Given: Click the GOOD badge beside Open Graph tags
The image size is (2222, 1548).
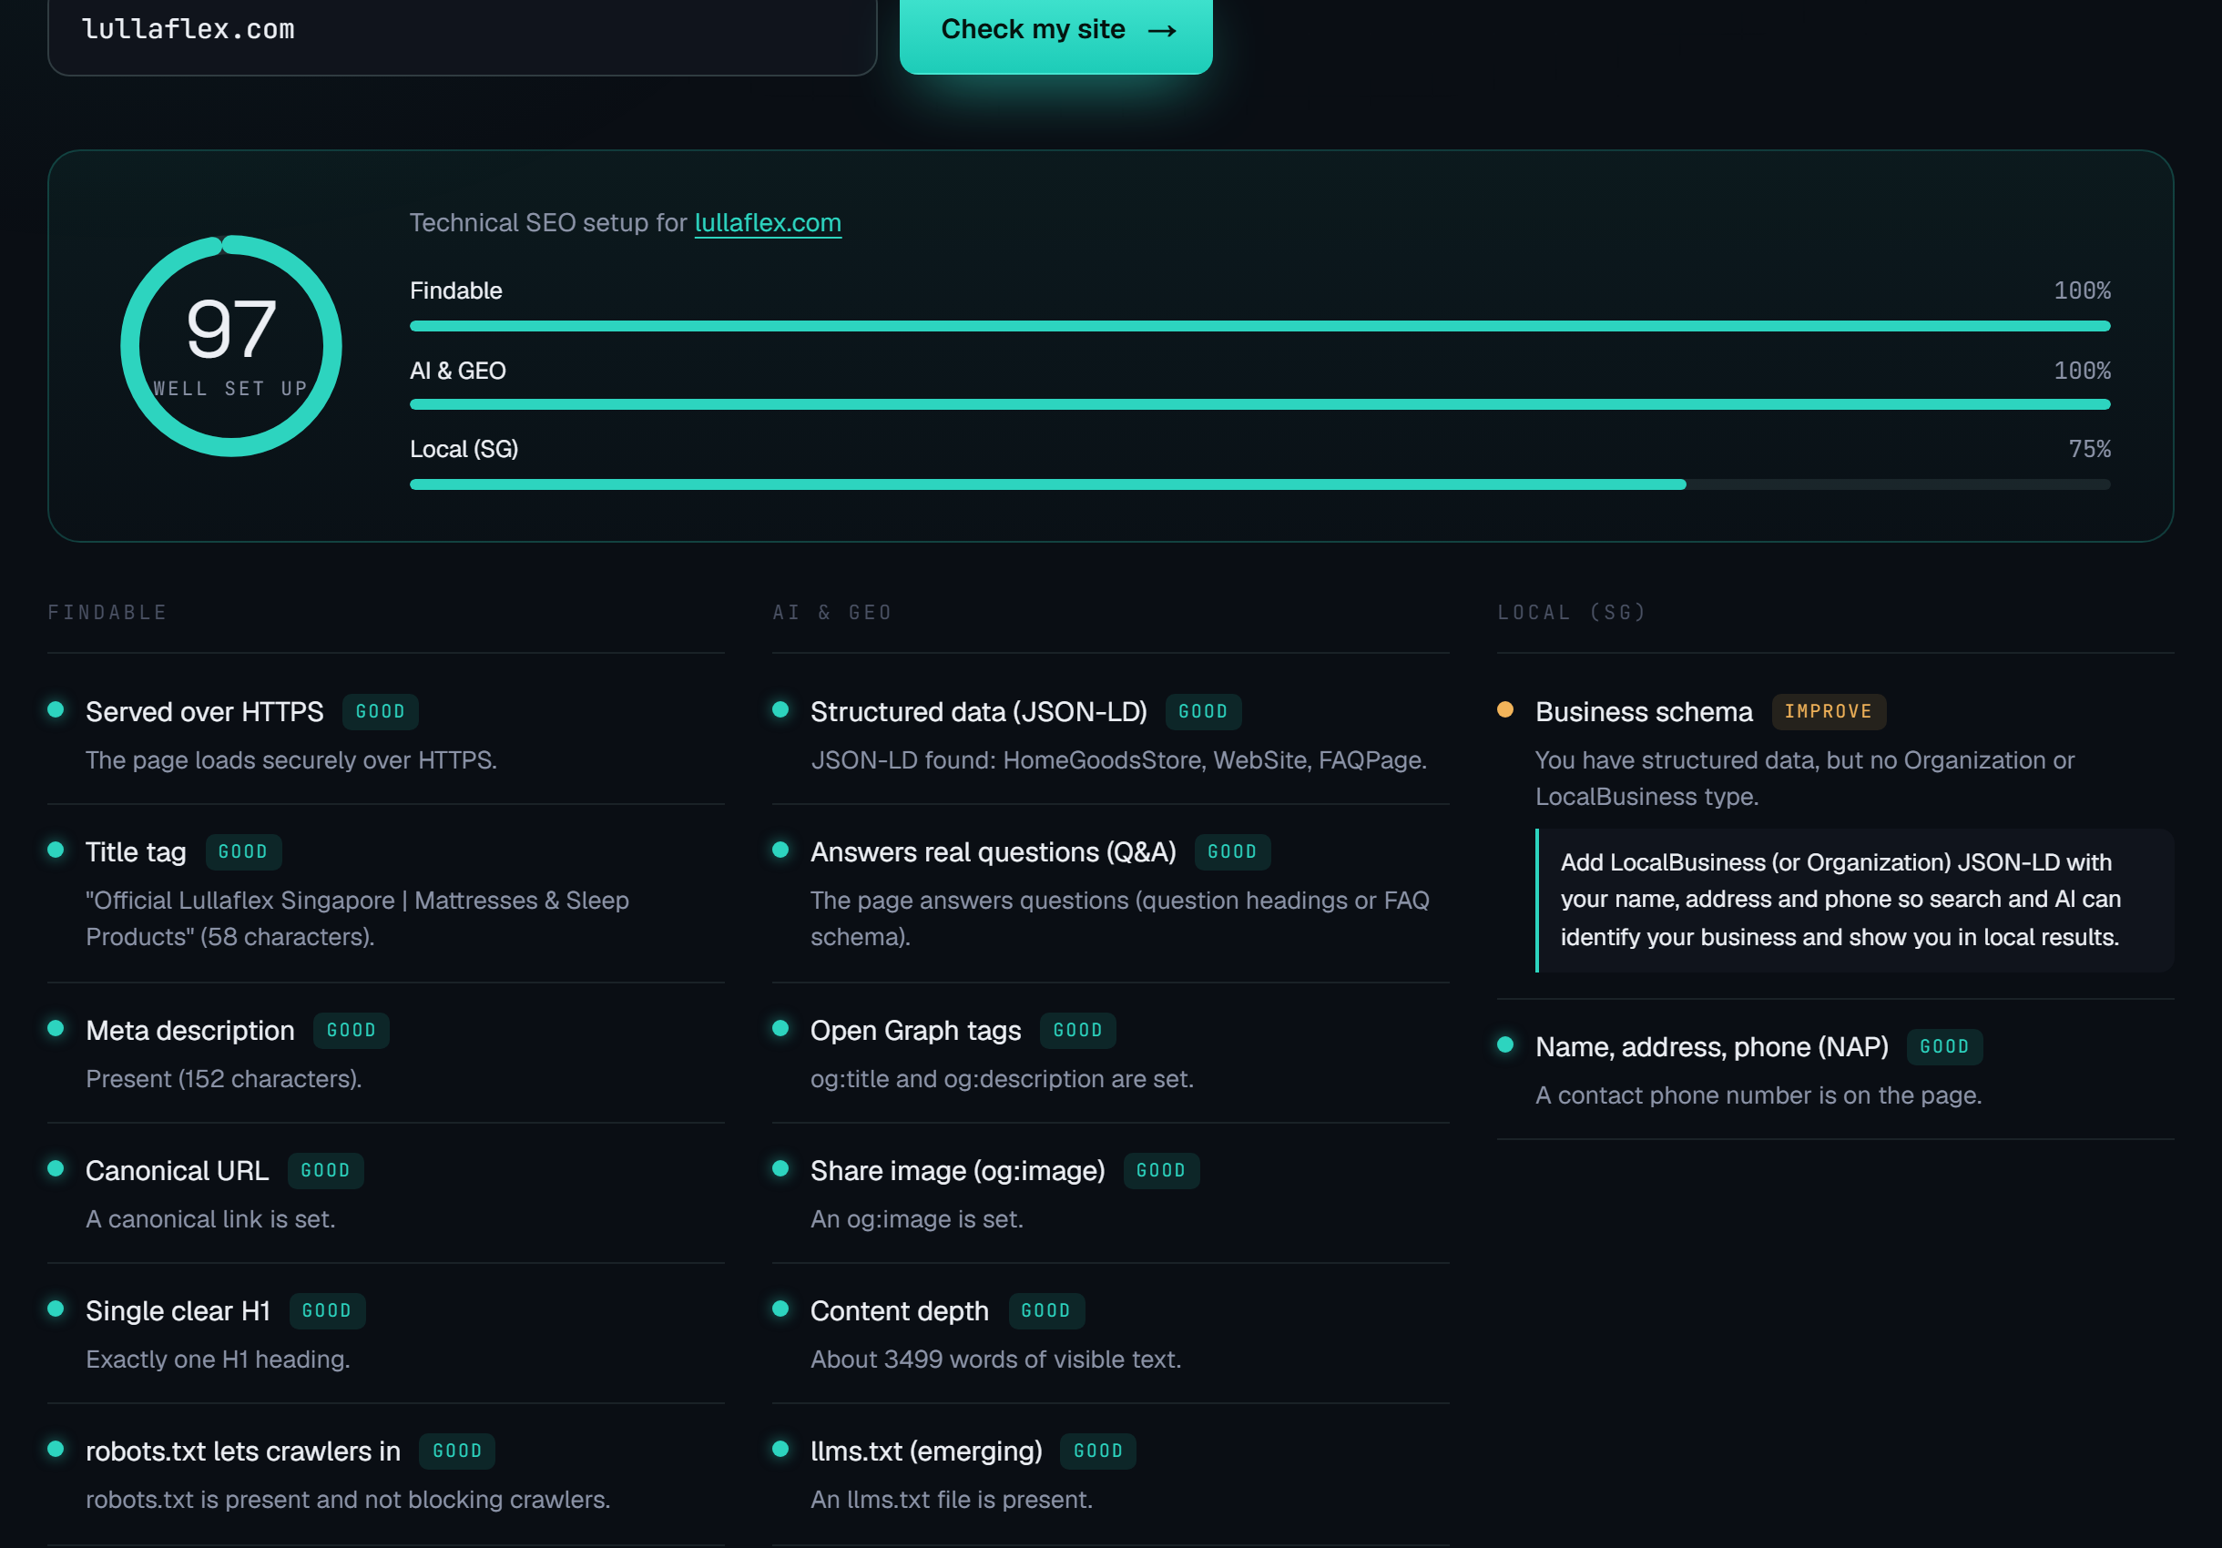Looking at the screenshot, I should (1078, 1031).
